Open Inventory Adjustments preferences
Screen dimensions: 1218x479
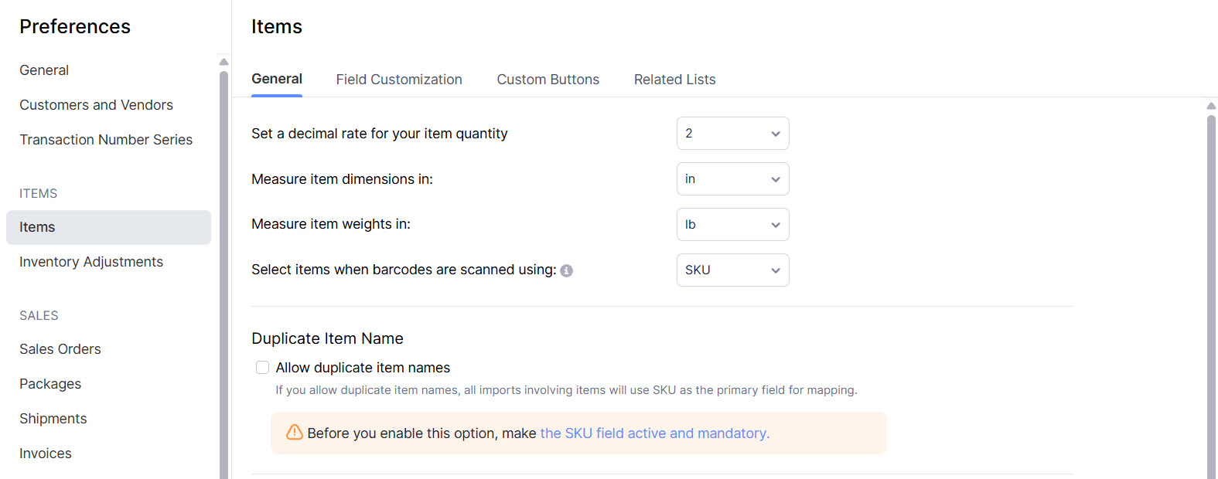click(x=91, y=262)
